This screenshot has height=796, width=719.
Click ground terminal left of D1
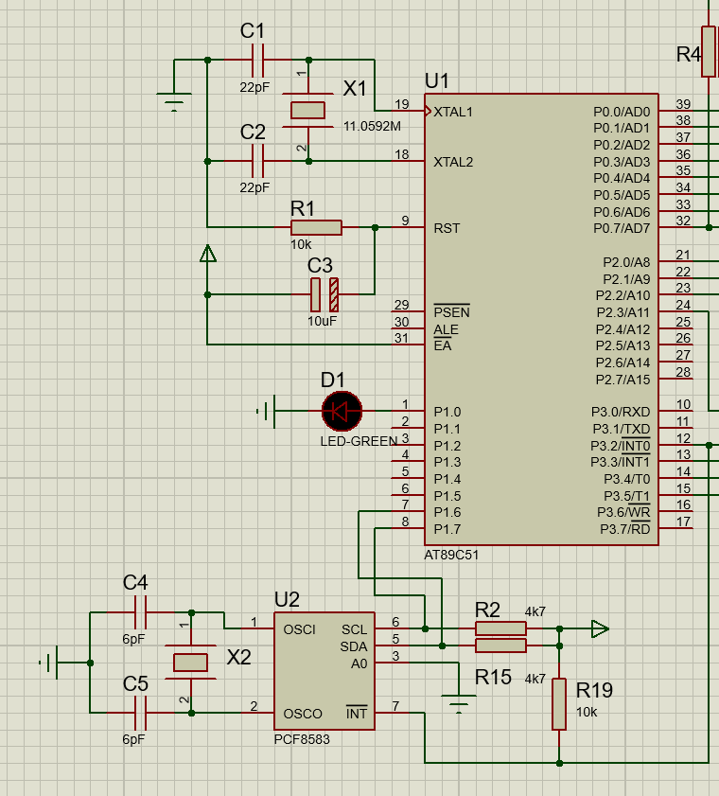click(x=267, y=411)
